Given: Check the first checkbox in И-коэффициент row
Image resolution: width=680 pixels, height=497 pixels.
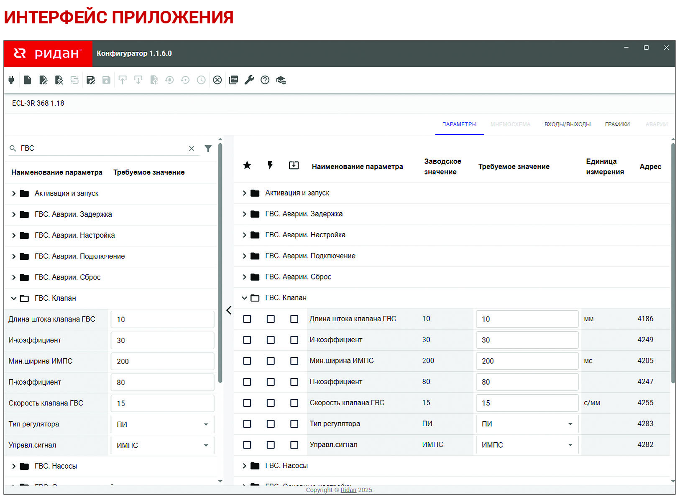Looking at the screenshot, I should (247, 340).
